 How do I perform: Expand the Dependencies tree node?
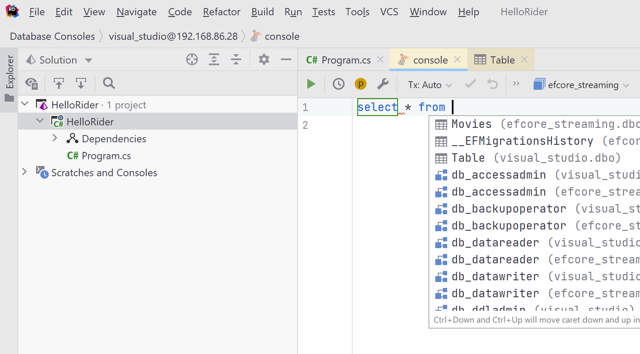click(x=55, y=138)
